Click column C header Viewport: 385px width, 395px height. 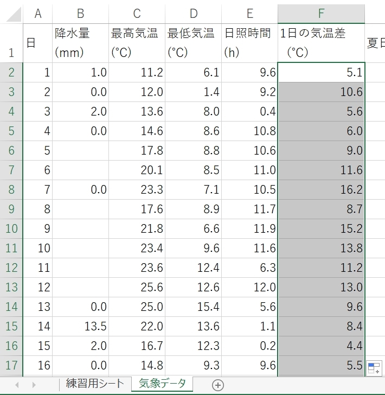pos(137,14)
